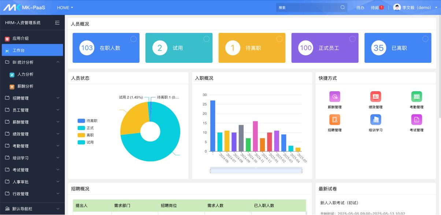
Task: Open 绩效管理 shortcut icon
Action: (x=375, y=97)
